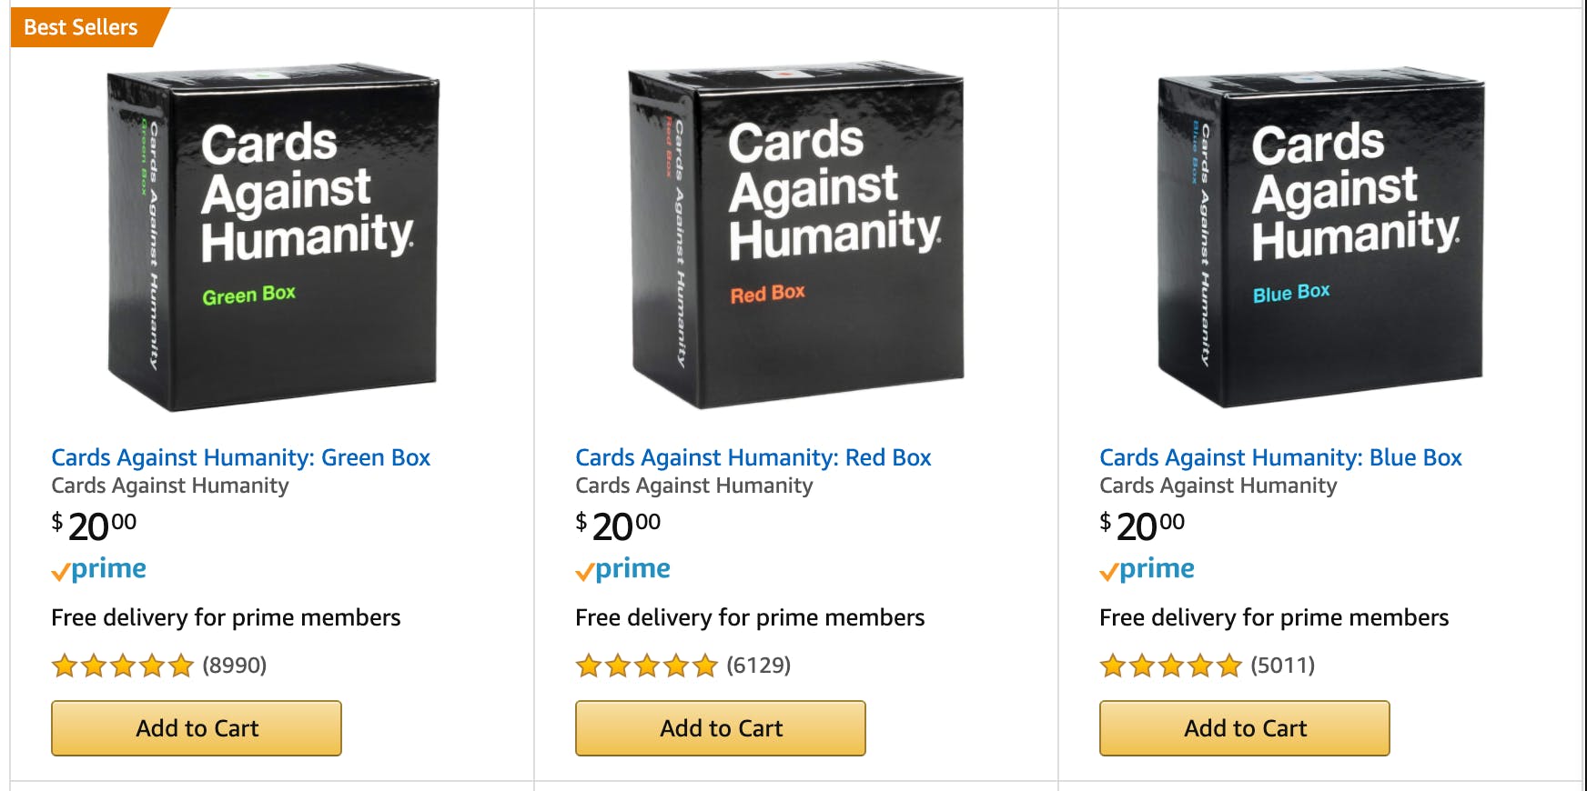This screenshot has width=1587, height=791.
Task: Add the Green Box to cart
Action: point(197,728)
